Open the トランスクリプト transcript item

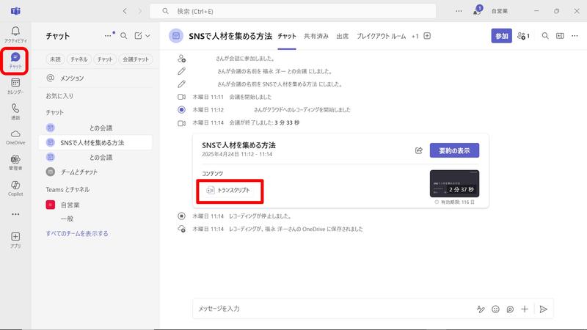coord(228,191)
